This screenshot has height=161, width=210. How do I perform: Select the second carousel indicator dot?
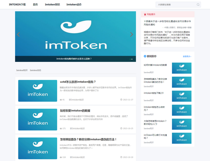[x=132, y=59]
